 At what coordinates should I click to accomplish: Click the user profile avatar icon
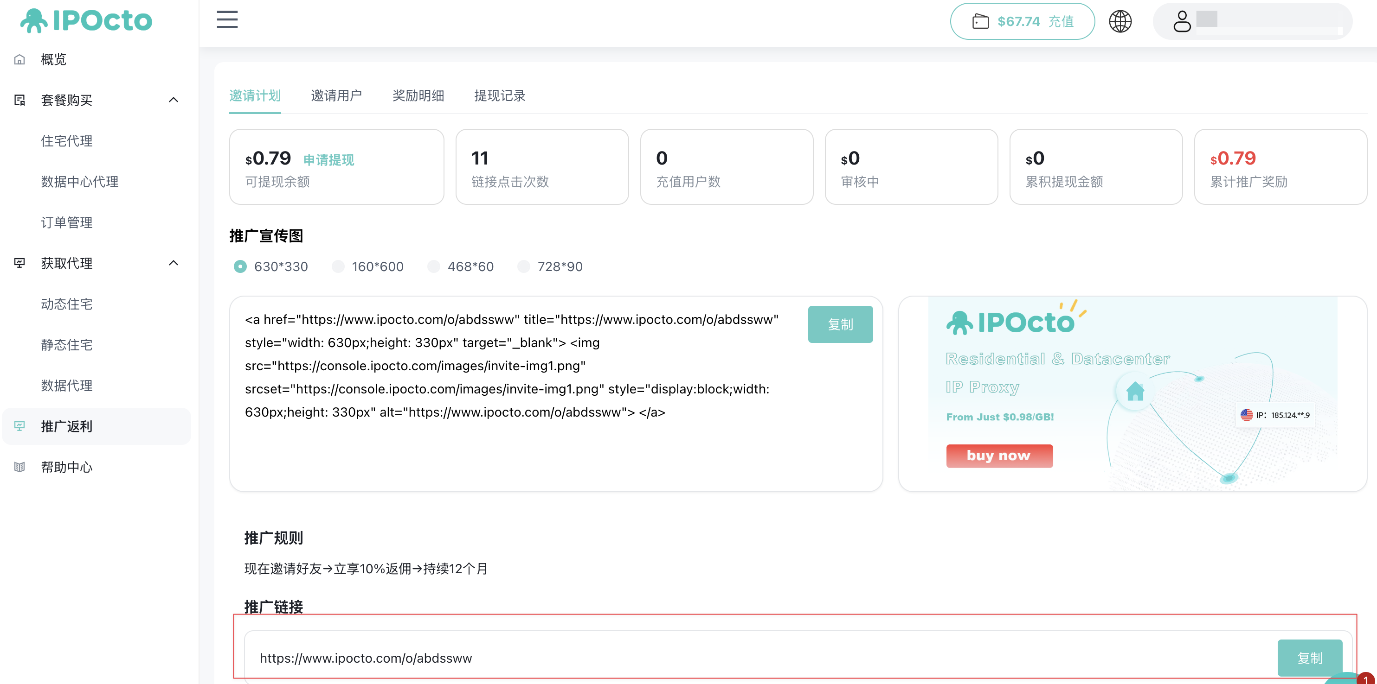1182,21
